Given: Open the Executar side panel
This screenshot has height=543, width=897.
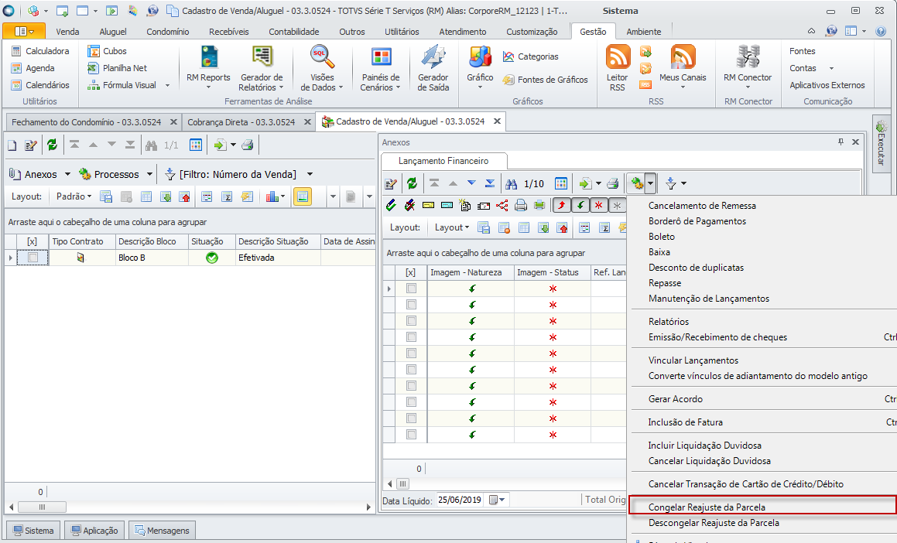Looking at the screenshot, I should 881,143.
